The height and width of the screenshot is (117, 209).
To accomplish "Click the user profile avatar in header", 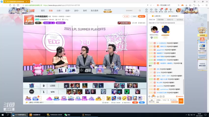I will [x=178, y=10].
